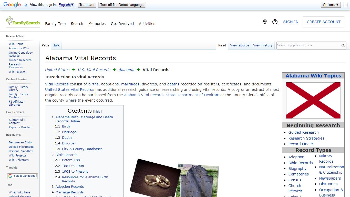The height and width of the screenshot is (197, 350).
Task: Open the Activities menu
Action: click(x=147, y=24)
